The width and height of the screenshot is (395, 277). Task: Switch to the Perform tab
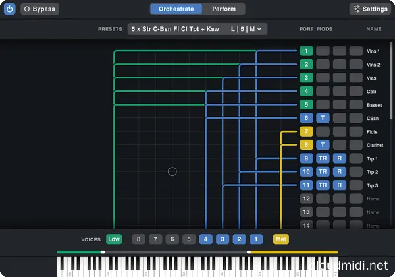coord(224,9)
